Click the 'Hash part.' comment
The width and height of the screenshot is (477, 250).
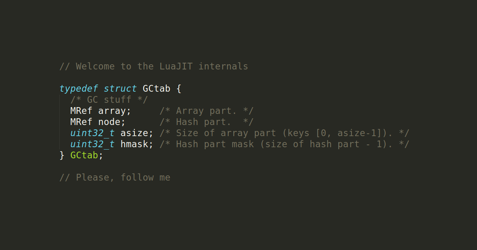coord(206,122)
